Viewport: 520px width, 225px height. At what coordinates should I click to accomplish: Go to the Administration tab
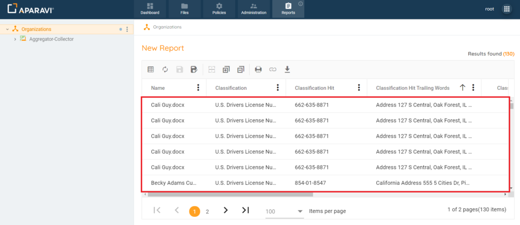point(253,9)
